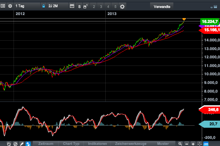Click the 7.000,0 axis value
The width and height of the screenshot is (220, 146).
tap(211, 100)
